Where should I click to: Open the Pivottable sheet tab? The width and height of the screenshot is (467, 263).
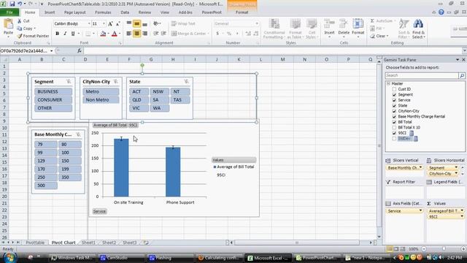[35, 243]
